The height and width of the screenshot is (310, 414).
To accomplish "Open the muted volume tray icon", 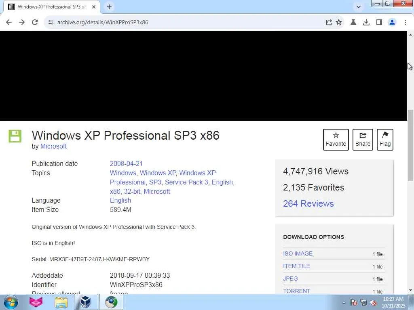I will 373,303.
